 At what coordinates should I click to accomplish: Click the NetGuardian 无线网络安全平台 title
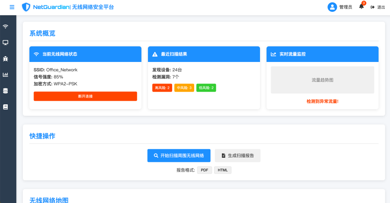73,7
